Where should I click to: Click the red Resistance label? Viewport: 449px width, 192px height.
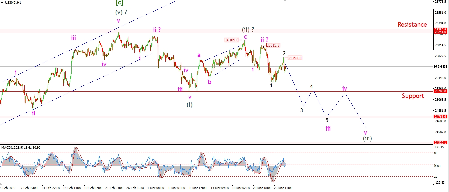412,24
